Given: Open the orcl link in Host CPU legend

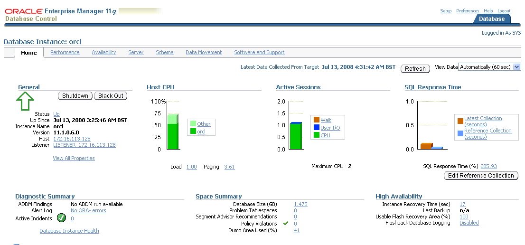Looking at the screenshot, I should pos(201,132).
